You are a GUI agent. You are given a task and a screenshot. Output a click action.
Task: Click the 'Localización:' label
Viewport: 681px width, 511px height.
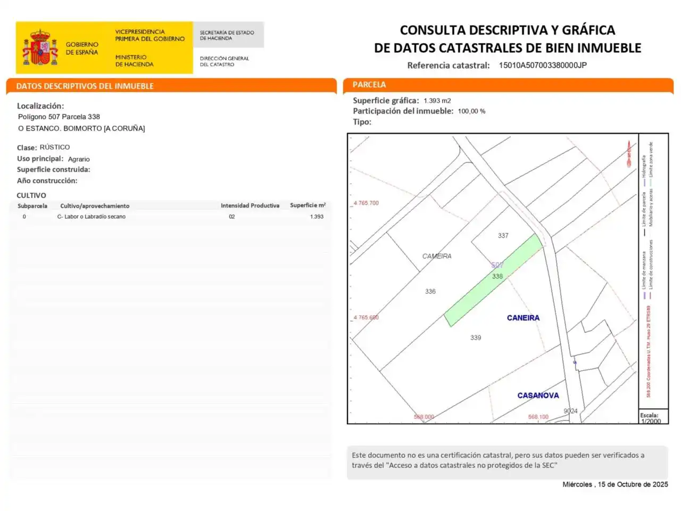[x=40, y=106]
